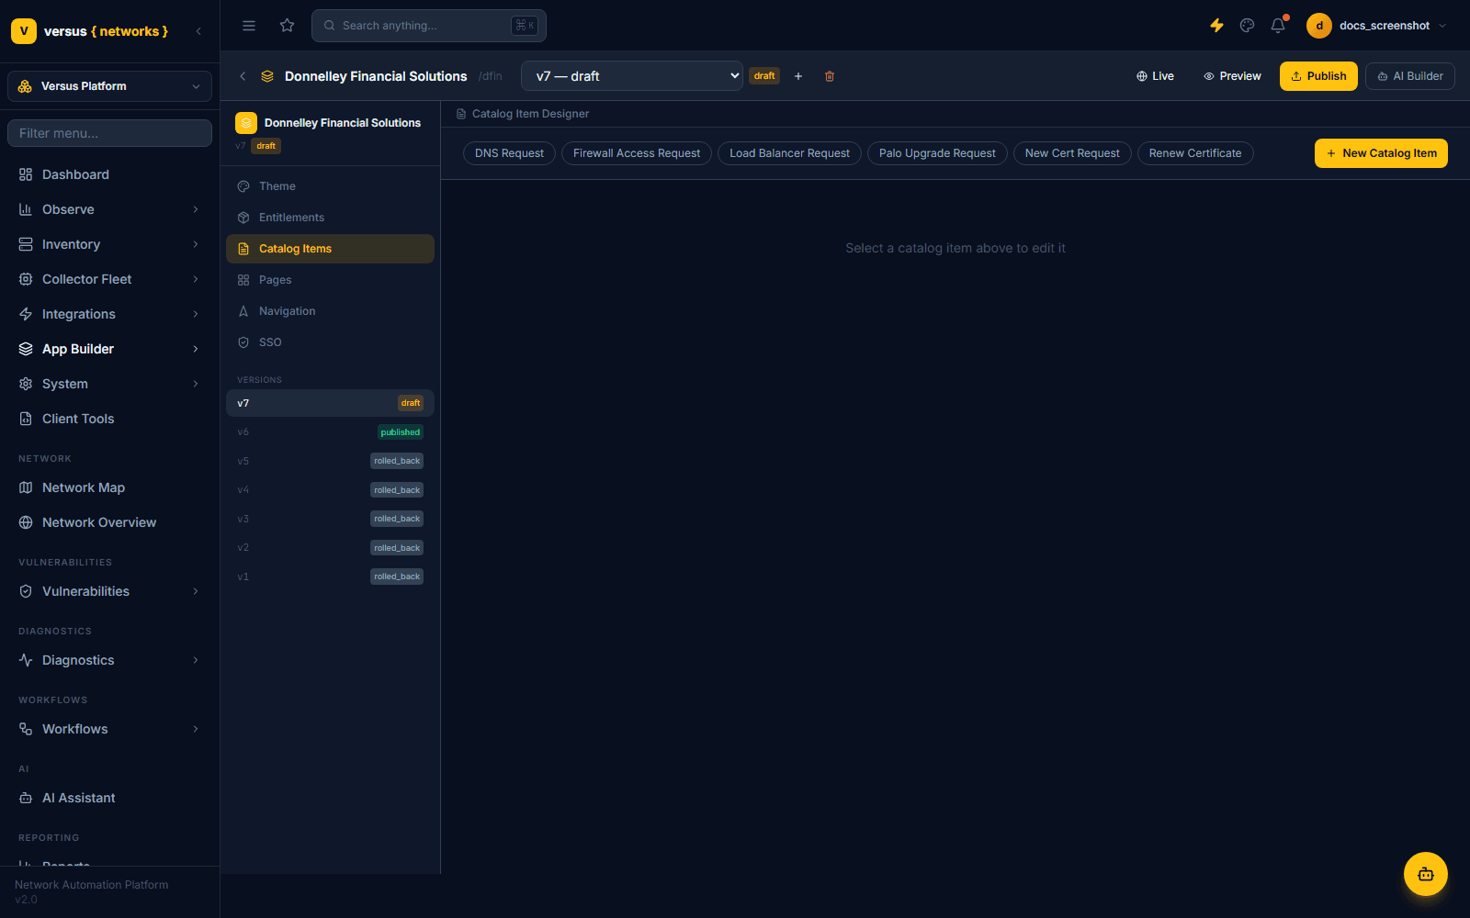This screenshot has width=1470, height=918.
Task: Click the AI Assistant robot icon
Action: point(26,798)
